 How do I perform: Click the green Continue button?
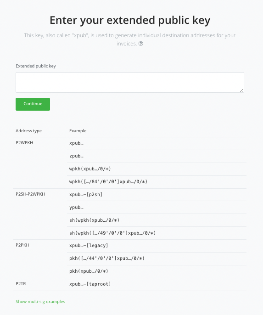click(33, 104)
